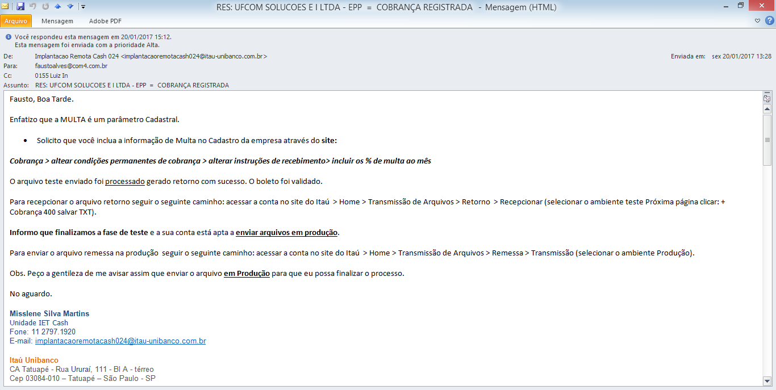
Task: Click underlined 'enviar arquivos em produção' text
Action: point(287,233)
